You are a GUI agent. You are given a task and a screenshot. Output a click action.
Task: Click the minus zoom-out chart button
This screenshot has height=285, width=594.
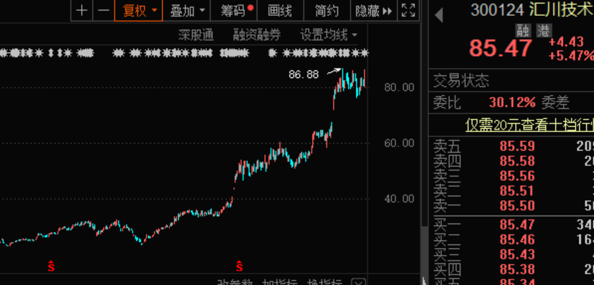point(103,11)
